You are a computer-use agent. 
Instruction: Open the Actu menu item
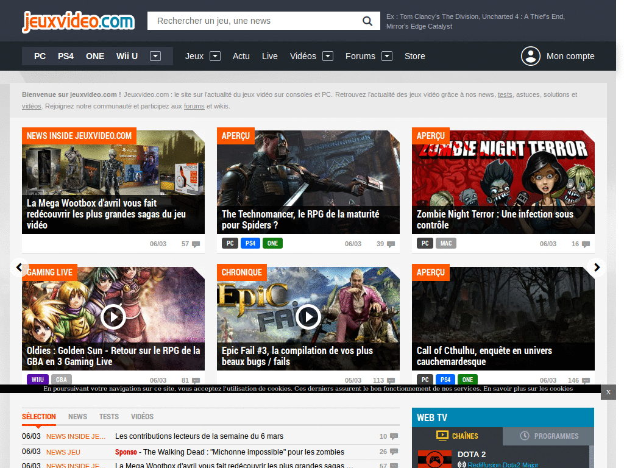tap(241, 56)
